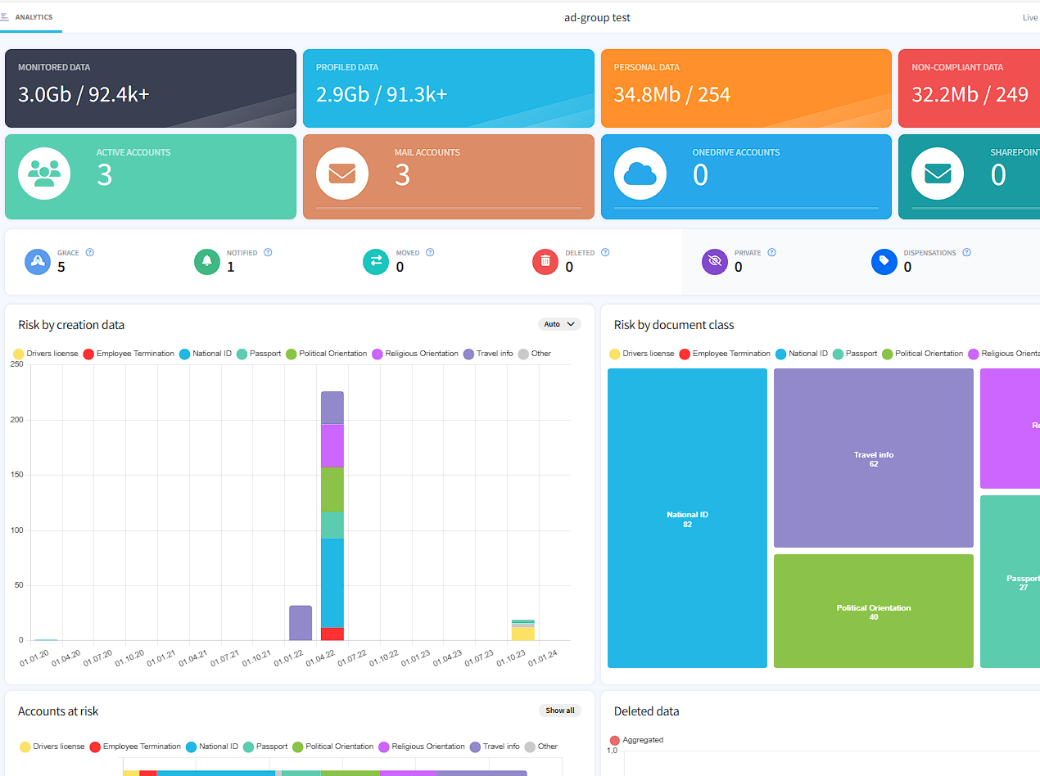
Task: Open the help tooltip next to Grace
Action: click(x=90, y=252)
